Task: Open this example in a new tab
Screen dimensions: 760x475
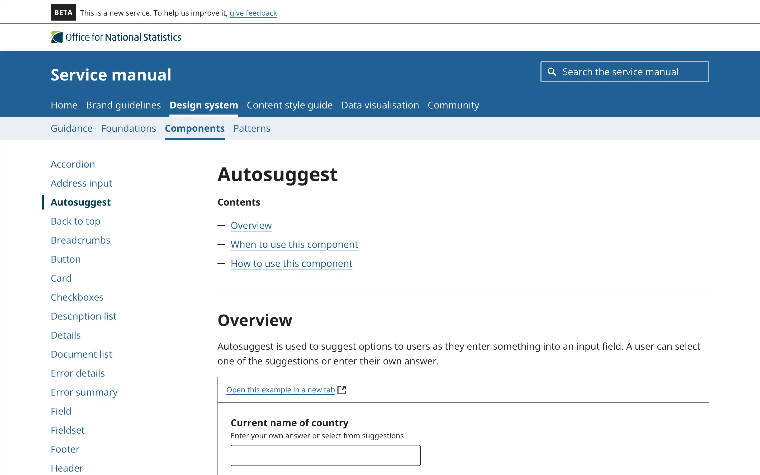Action: 281,389
